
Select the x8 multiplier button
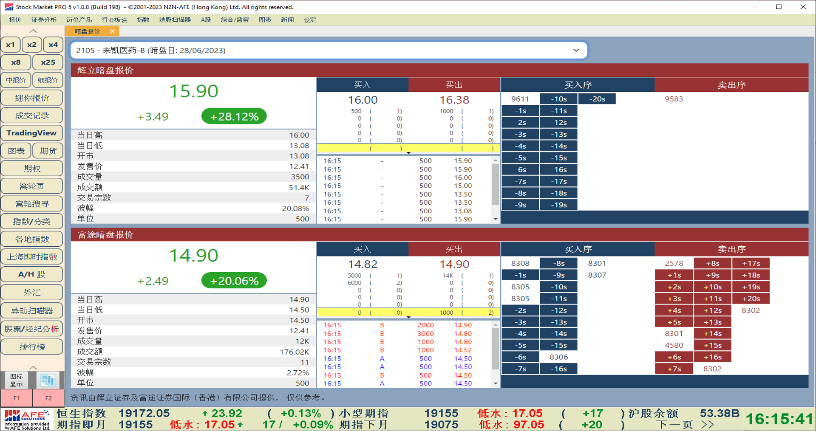click(x=16, y=62)
